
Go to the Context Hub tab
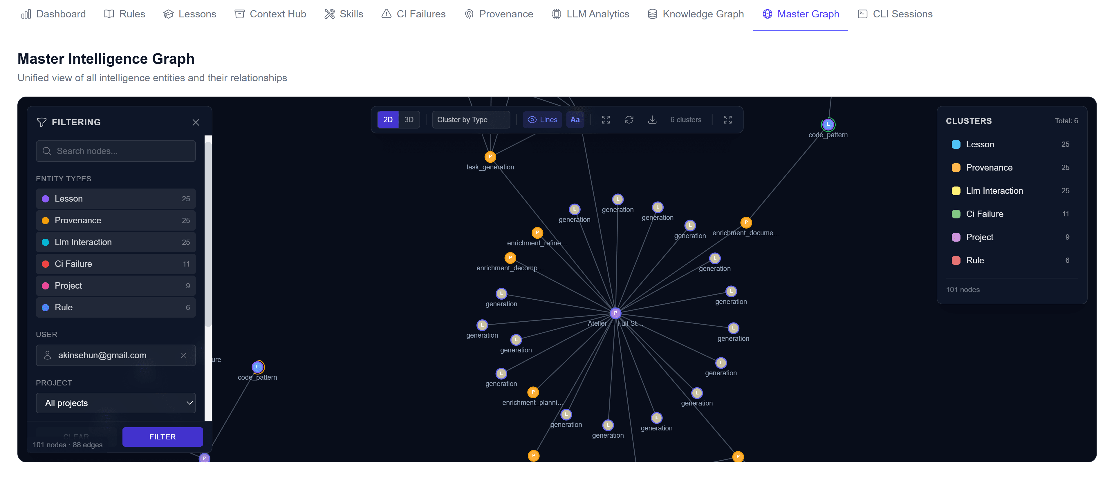point(270,14)
